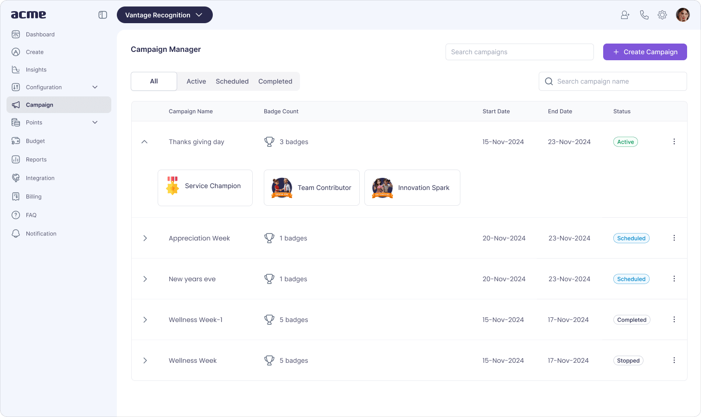Open the settings gear in the header
This screenshot has width=701, height=417.
pos(663,15)
